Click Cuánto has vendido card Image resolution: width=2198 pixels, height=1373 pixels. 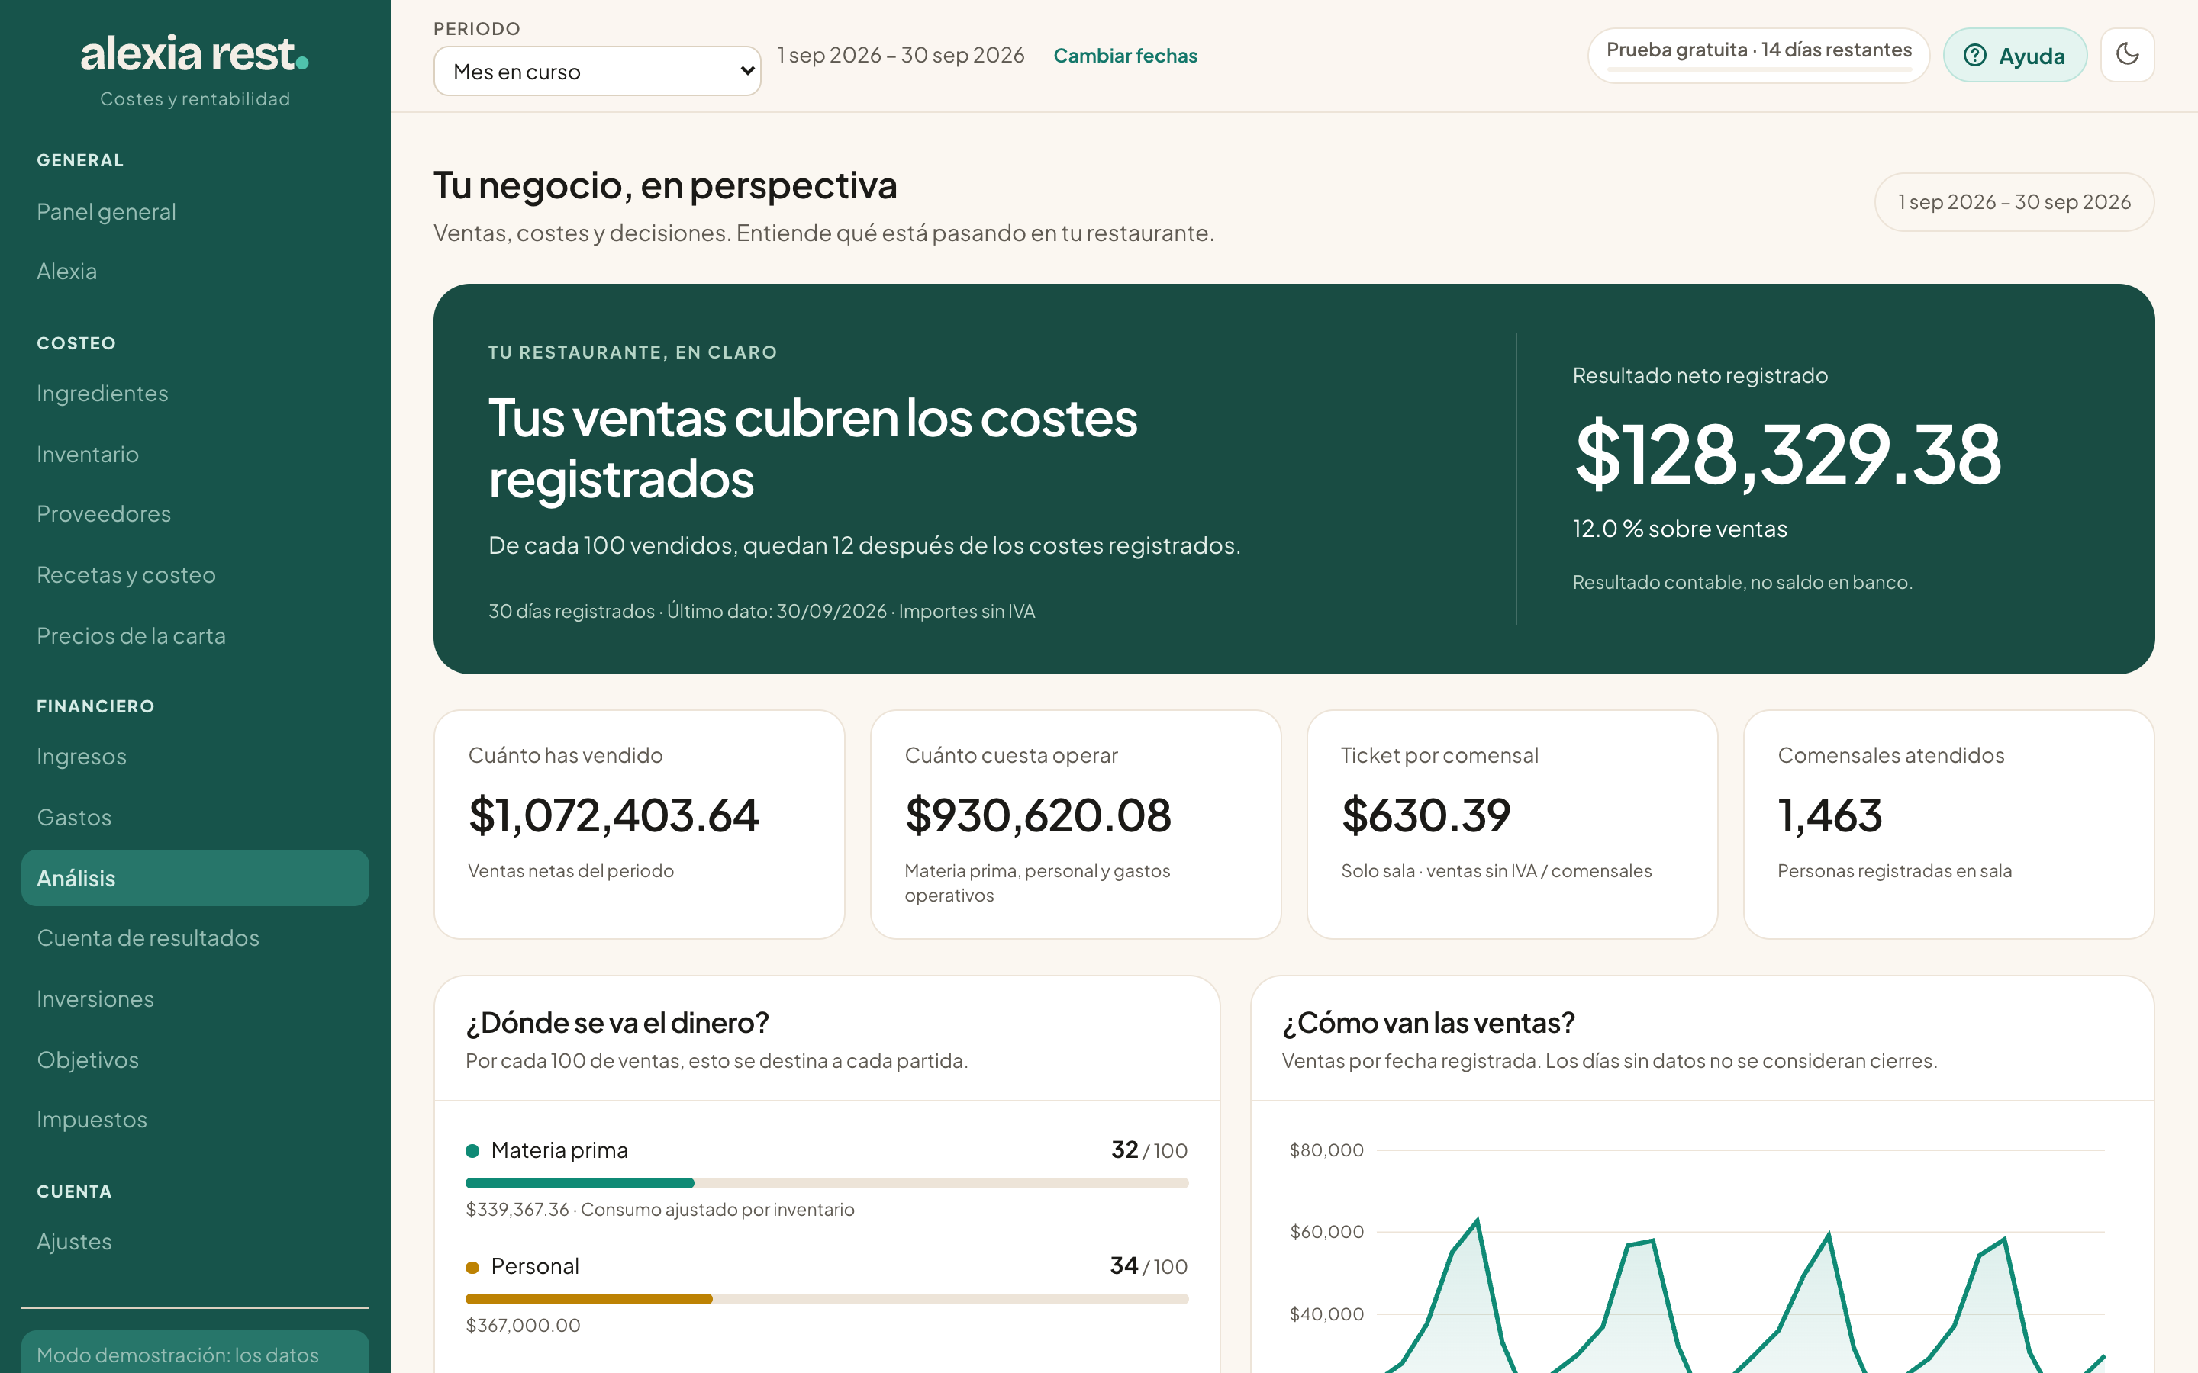click(x=640, y=825)
